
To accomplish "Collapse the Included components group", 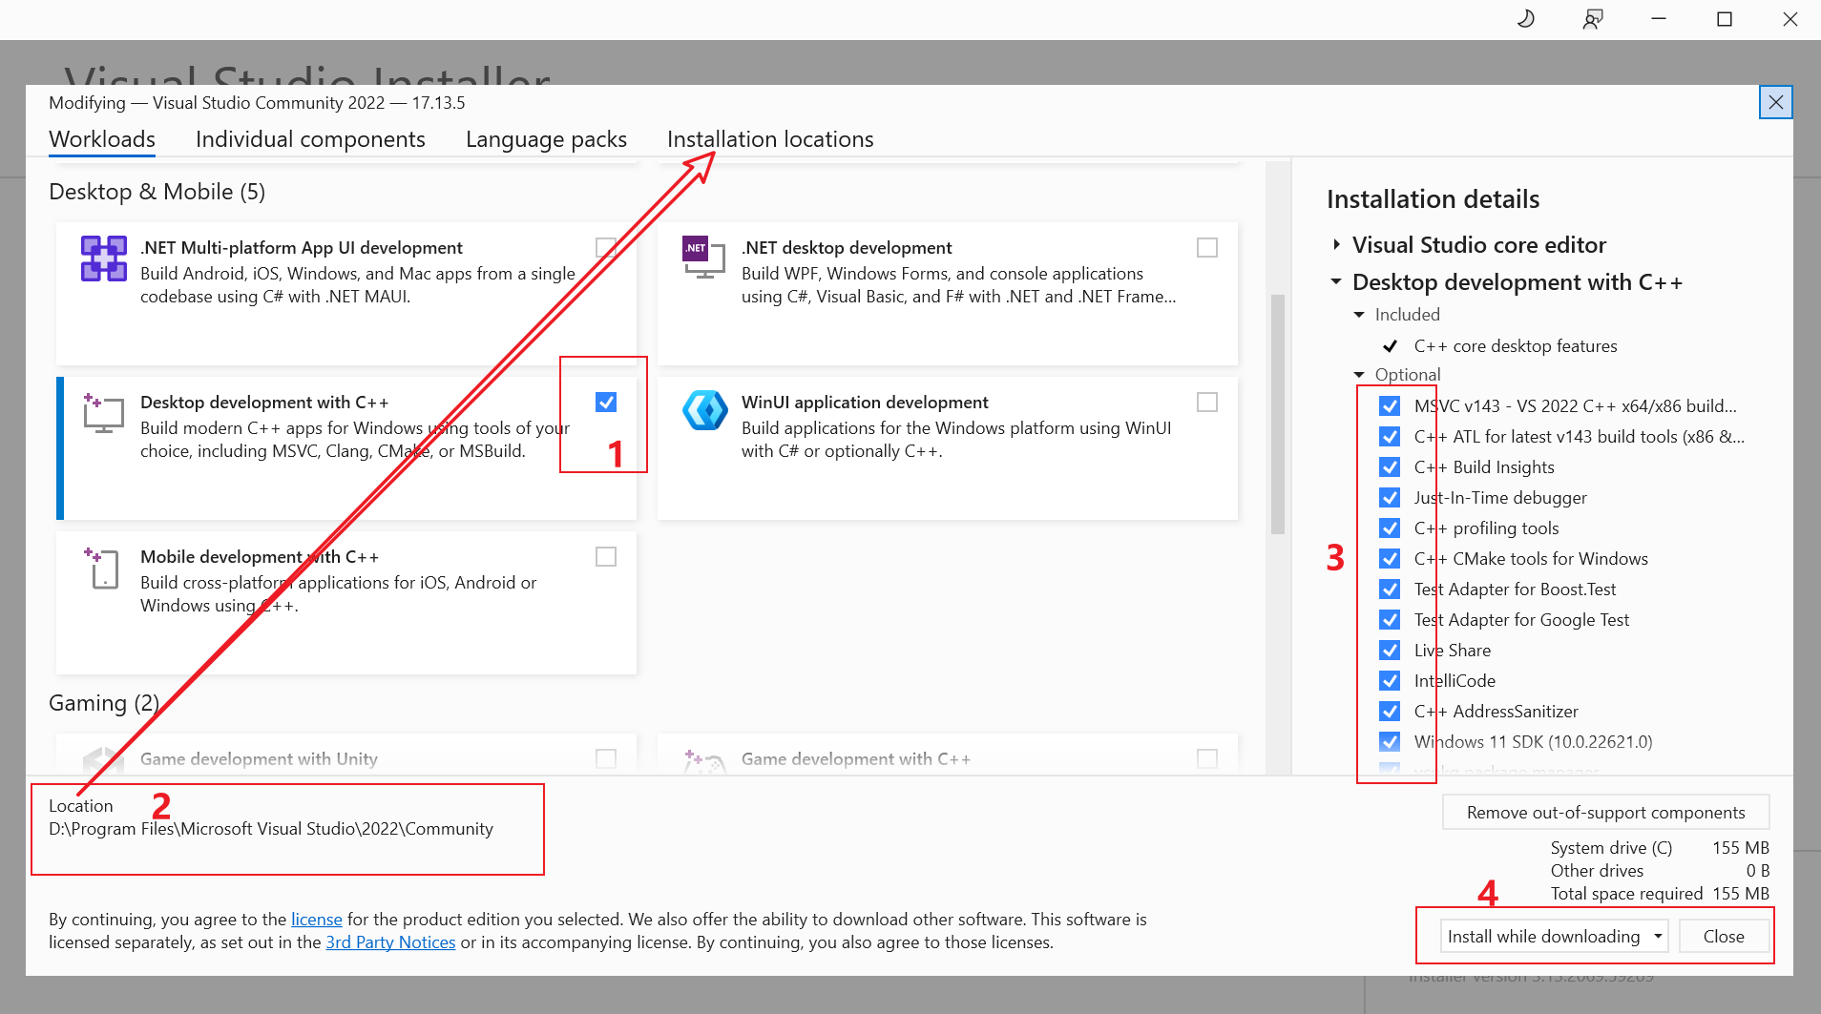I will (x=1359, y=315).
